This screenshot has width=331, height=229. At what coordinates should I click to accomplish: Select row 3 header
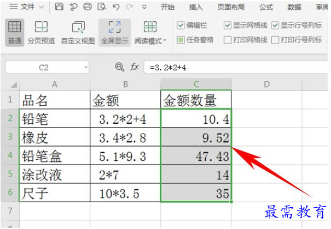point(10,136)
